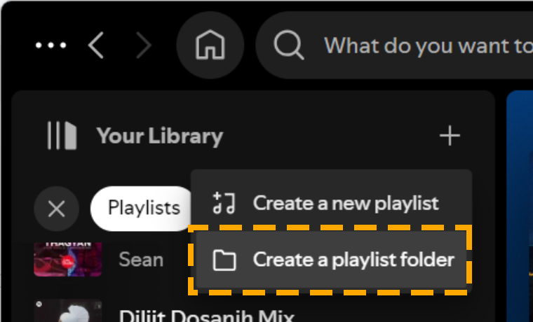Toggle the Playlists filter chip
Viewport: 533px width, 322px height.
point(142,209)
